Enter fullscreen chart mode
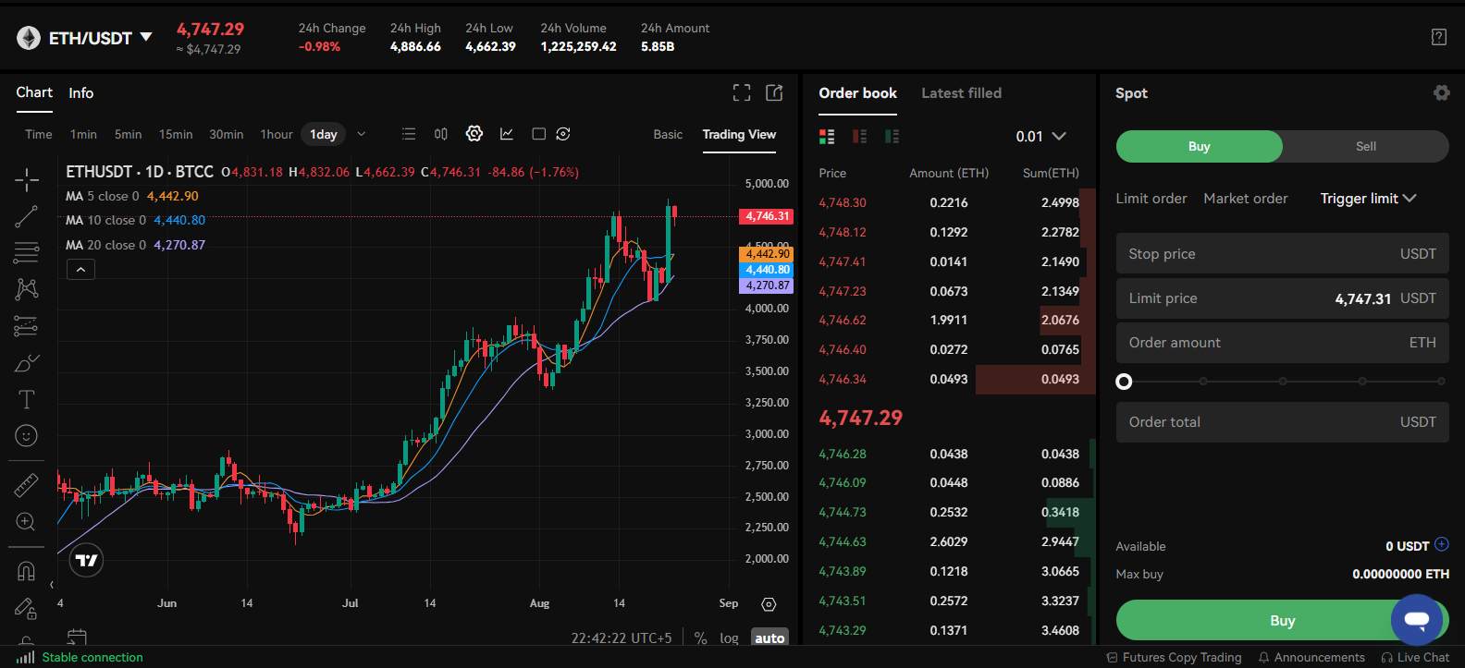 pyautogui.click(x=742, y=92)
